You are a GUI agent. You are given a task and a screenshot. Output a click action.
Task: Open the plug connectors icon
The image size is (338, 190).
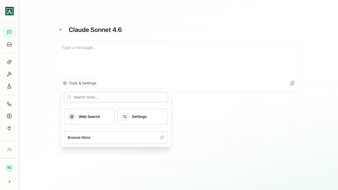[x=9, y=128]
